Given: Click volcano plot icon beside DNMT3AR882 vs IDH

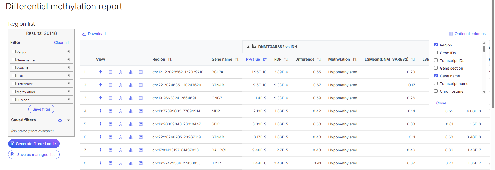Looking at the screenshot, I should 248,46.
